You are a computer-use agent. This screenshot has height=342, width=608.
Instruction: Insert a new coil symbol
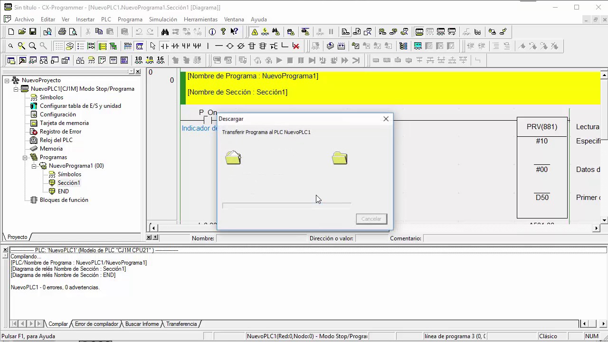(x=230, y=46)
